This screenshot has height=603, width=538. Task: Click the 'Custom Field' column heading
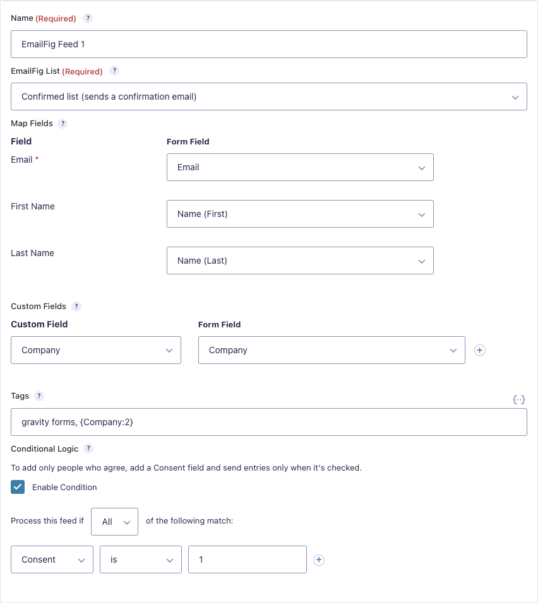(39, 325)
